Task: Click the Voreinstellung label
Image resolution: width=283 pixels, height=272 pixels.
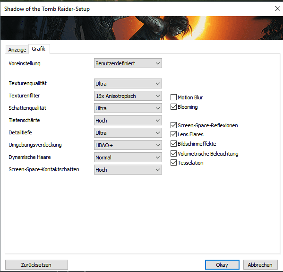Action: point(25,63)
